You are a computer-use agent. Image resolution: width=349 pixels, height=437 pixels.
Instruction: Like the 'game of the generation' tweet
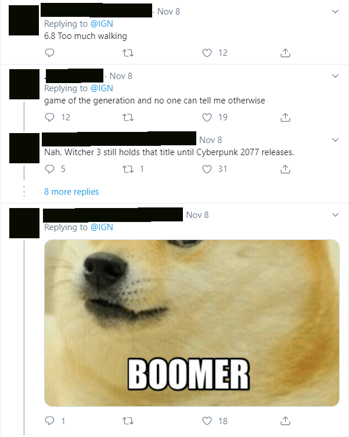[x=207, y=117]
